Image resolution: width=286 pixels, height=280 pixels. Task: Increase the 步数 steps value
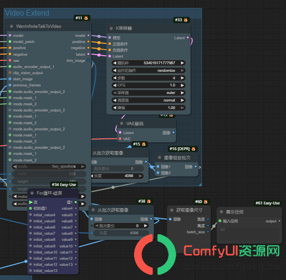coord(182,78)
